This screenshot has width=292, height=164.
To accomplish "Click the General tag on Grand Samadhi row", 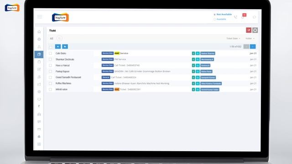I will click(x=106, y=77).
